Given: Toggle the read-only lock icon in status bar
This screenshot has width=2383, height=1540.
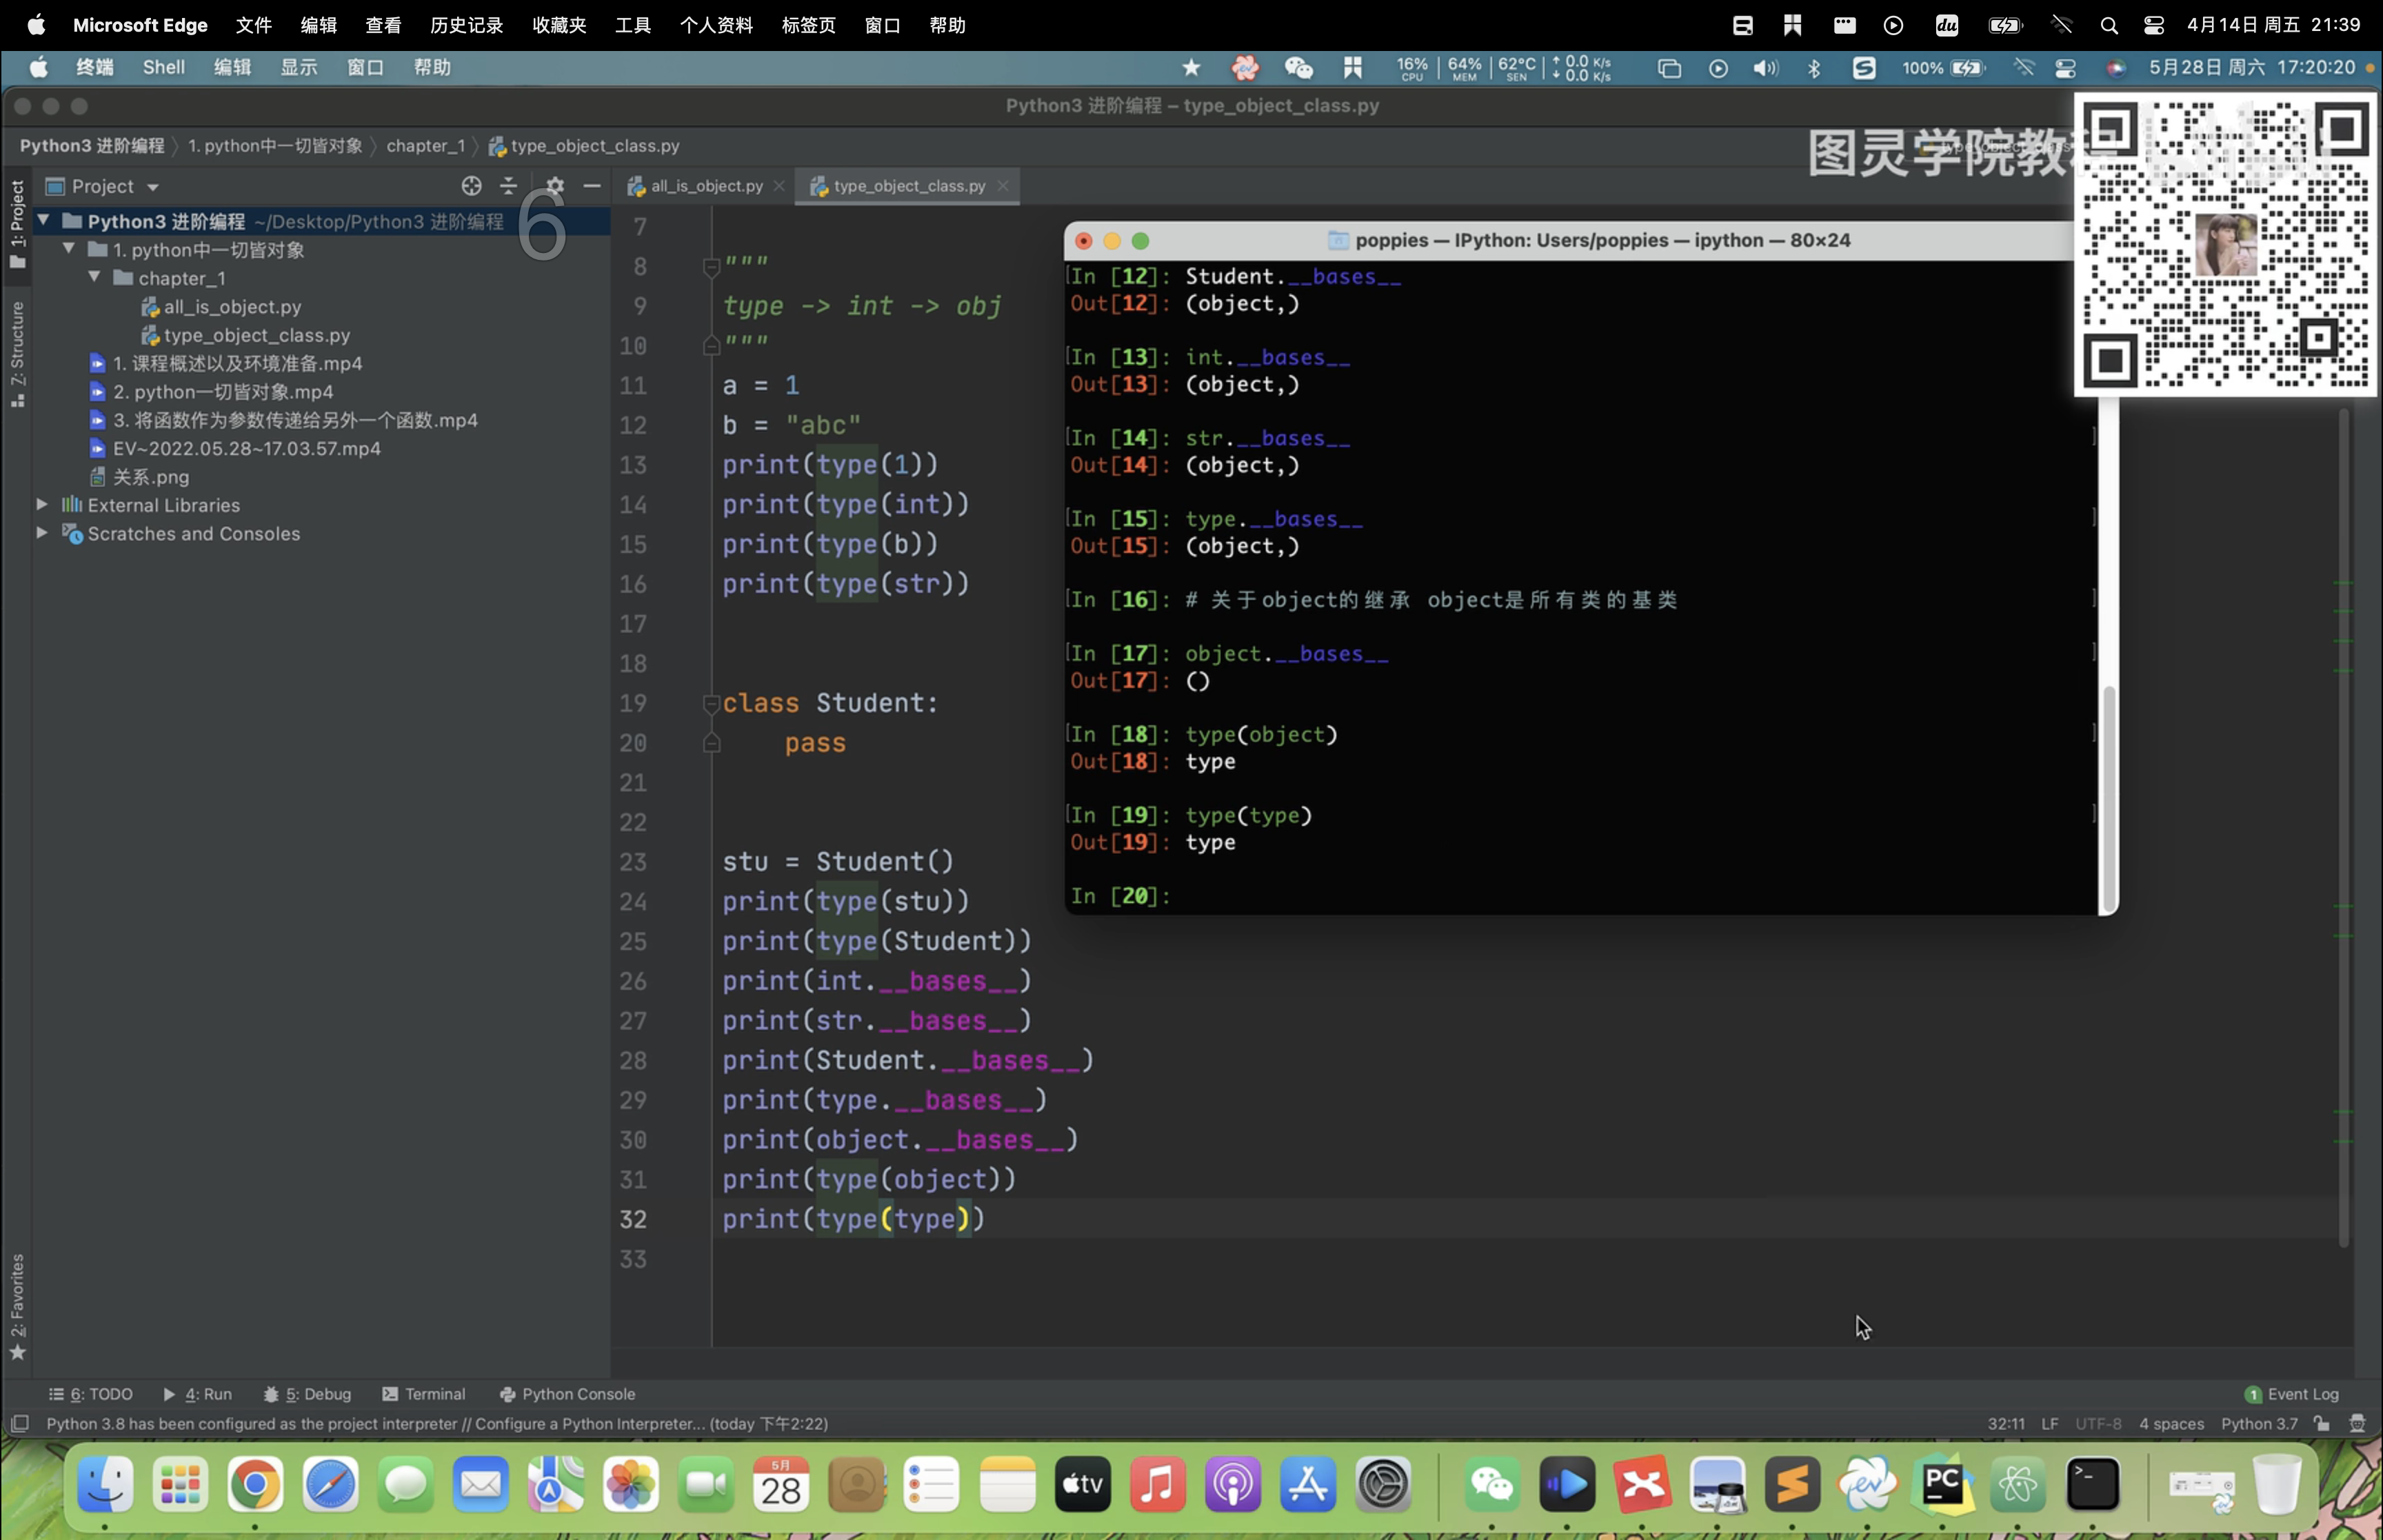Looking at the screenshot, I should point(2322,1423).
